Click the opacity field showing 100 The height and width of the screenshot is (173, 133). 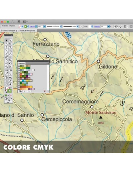click(104, 26)
